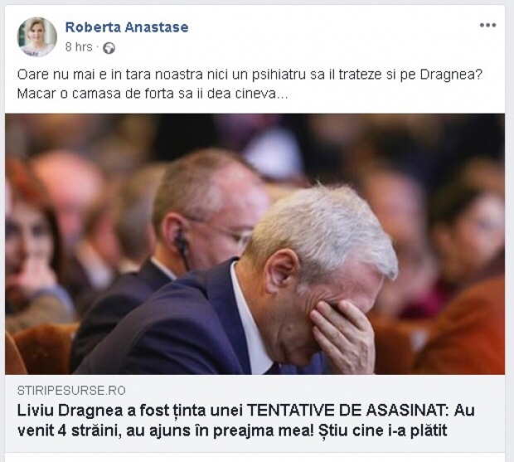Open Roberta Anastase's profile picture
Screen dimensions: 514x462
click(x=37, y=36)
